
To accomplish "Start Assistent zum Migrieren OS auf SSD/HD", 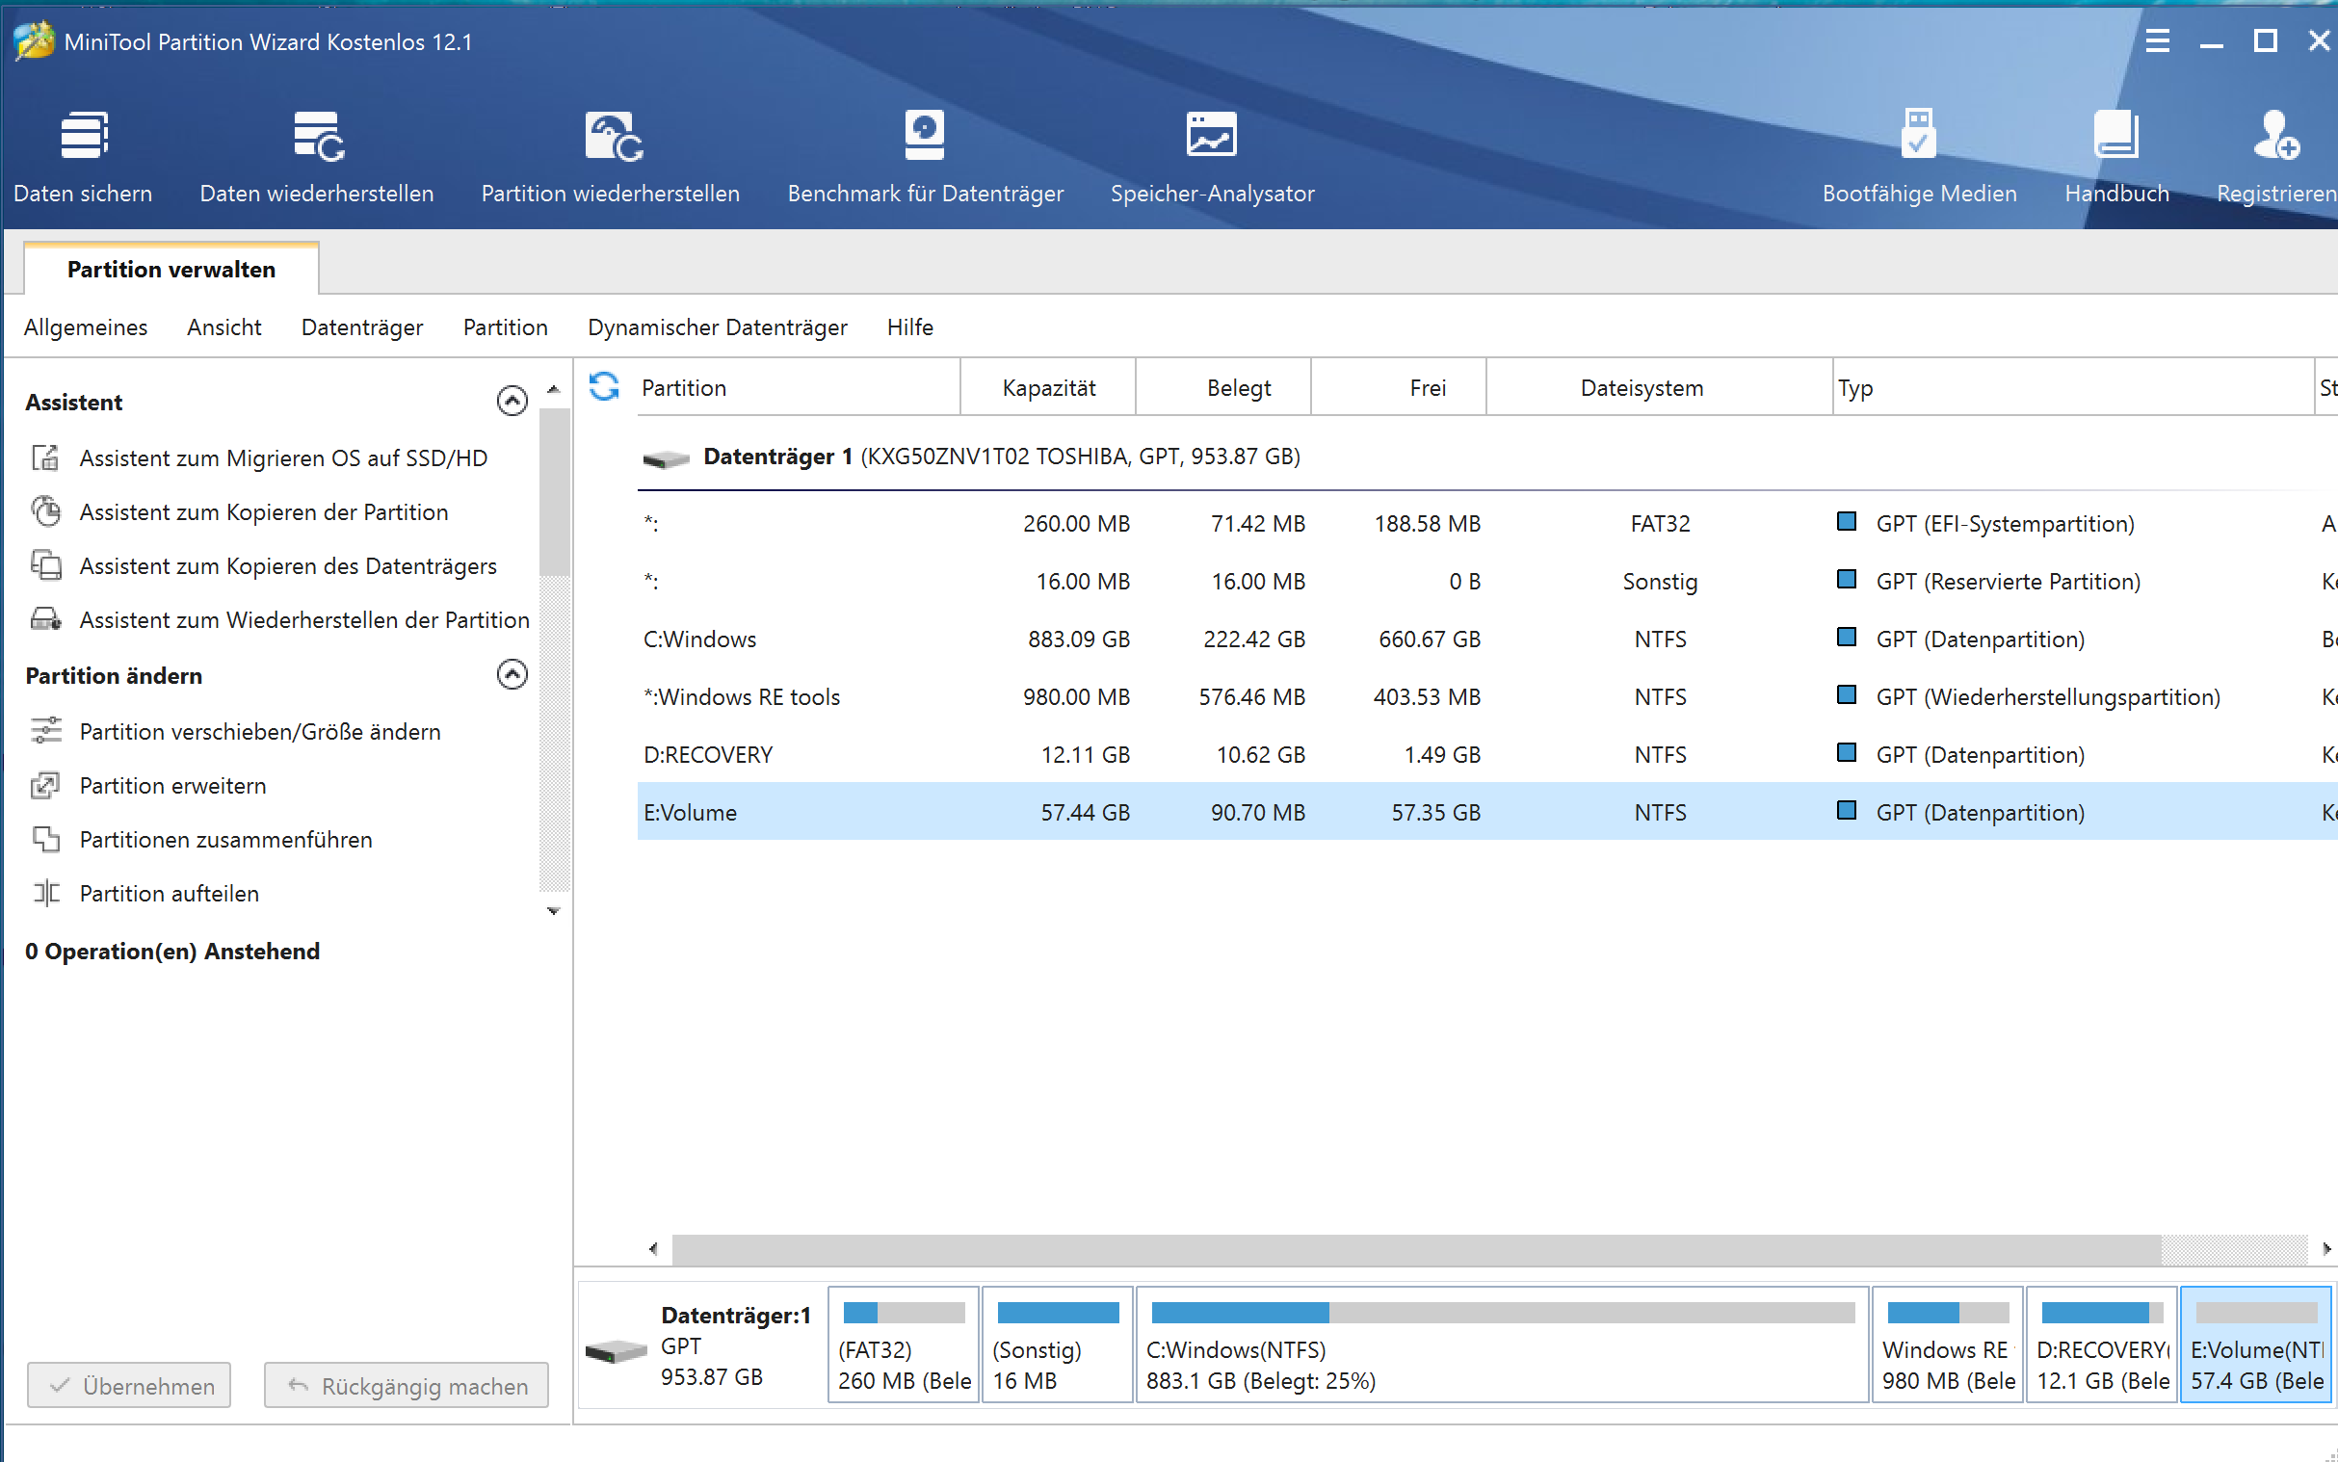I will [282, 458].
